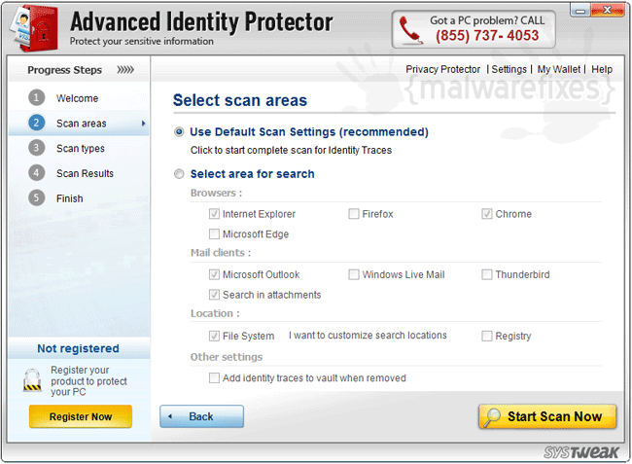
Task: Toggle the Chrome checkbox
Action: click(487, 214)
